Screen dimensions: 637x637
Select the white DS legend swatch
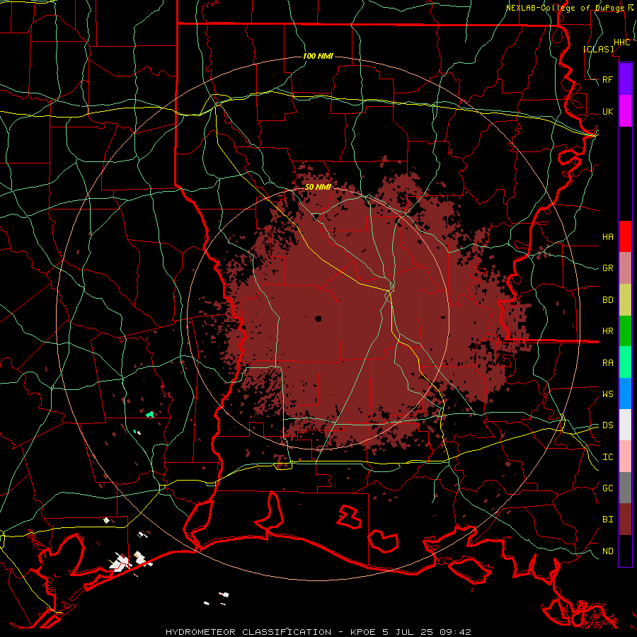point(625,425)
